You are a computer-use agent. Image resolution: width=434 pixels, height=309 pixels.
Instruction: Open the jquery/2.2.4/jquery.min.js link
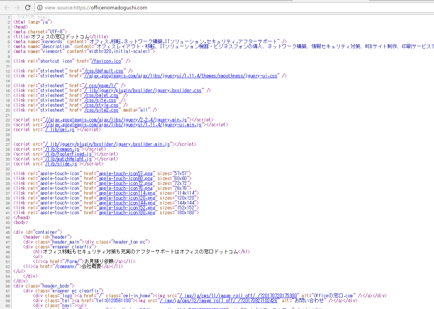pos(116,120)
